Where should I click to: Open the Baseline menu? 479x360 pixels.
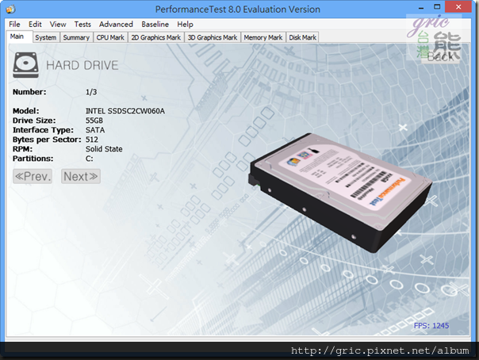click(155, 24)
